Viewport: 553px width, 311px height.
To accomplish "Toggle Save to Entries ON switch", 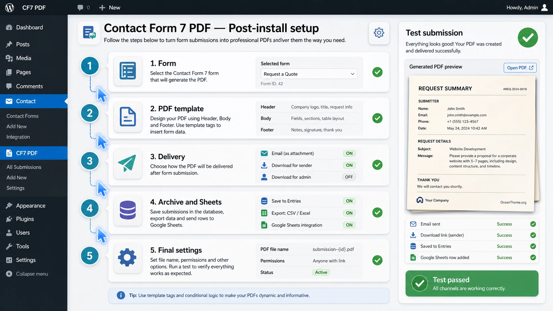I will pos(349,201).
